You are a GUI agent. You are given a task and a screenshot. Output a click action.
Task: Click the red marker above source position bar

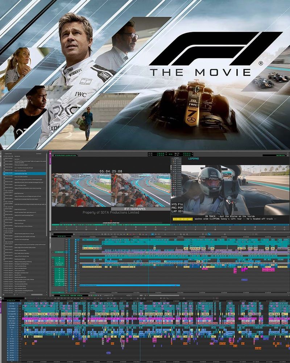coord(111,221)
